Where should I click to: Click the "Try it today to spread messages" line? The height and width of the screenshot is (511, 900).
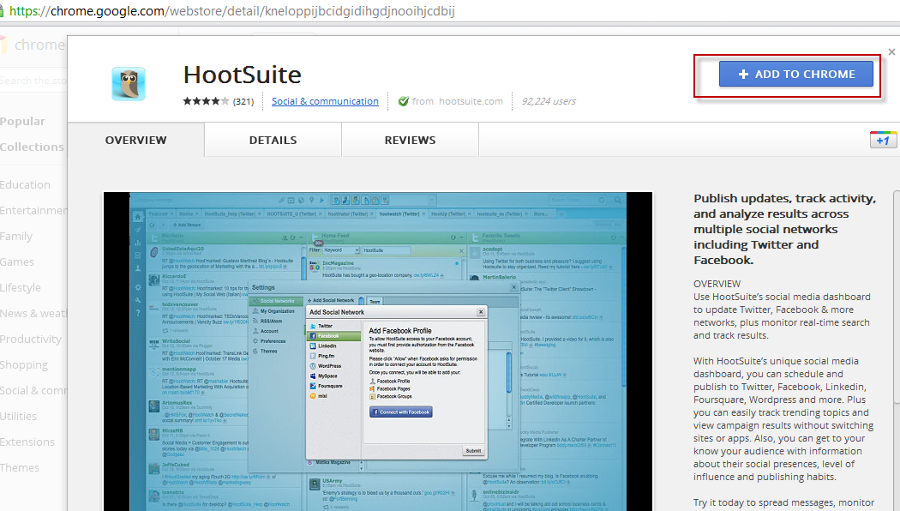pyautogui.click(x=784, y=502)
